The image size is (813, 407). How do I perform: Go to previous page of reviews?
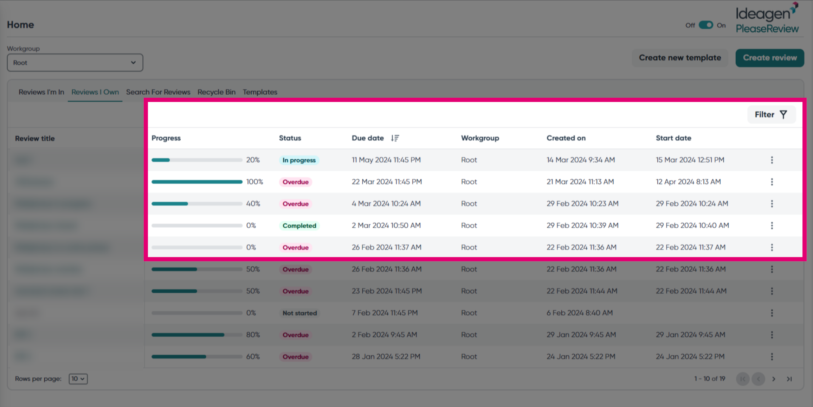(x=758, y=379)
